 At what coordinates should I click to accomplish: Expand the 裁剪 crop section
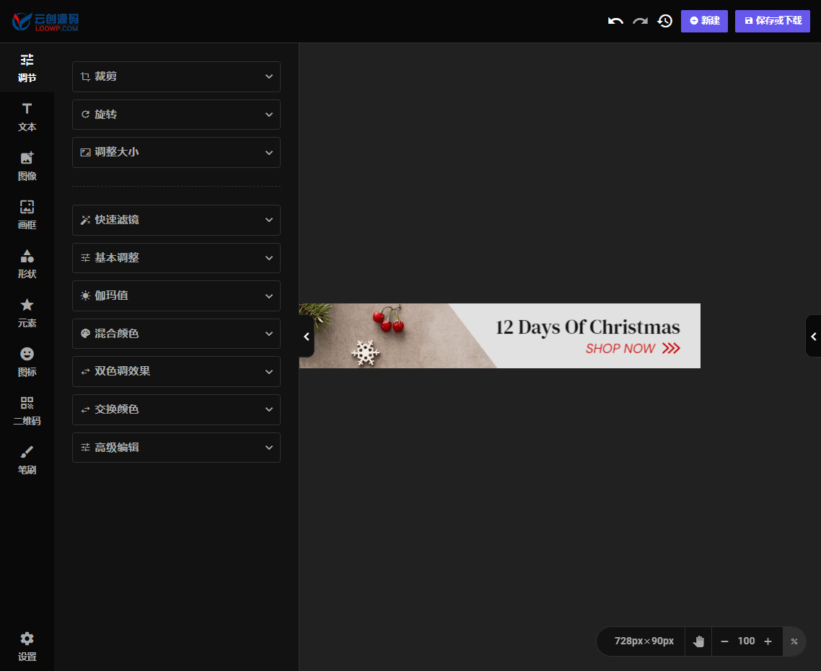tap(176, 77)
